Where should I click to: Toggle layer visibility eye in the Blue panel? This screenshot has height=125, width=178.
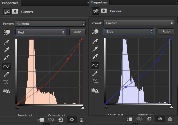160,119
